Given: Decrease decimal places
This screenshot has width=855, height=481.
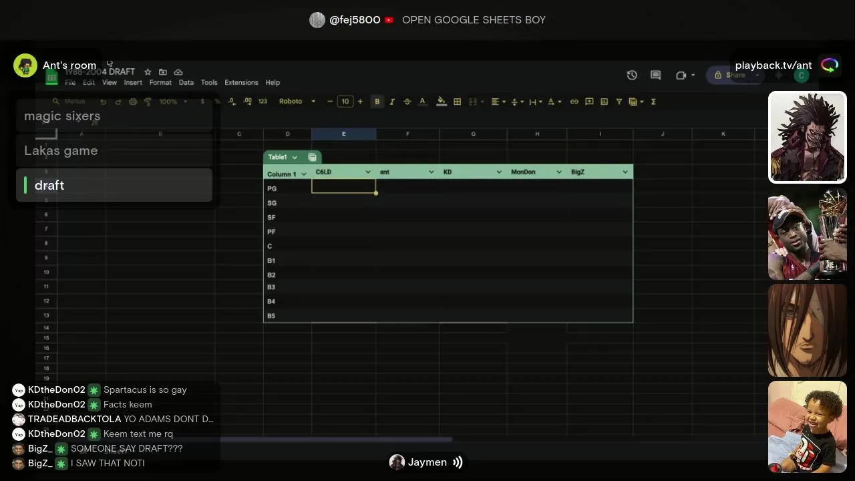Looking at the screenshot, I should pos(232,102).
